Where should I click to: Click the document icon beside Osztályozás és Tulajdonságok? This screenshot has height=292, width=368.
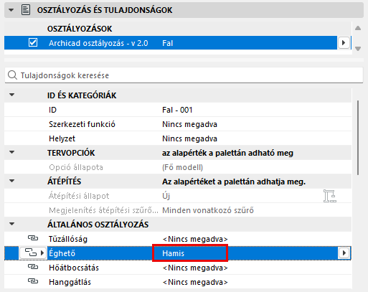26,10
